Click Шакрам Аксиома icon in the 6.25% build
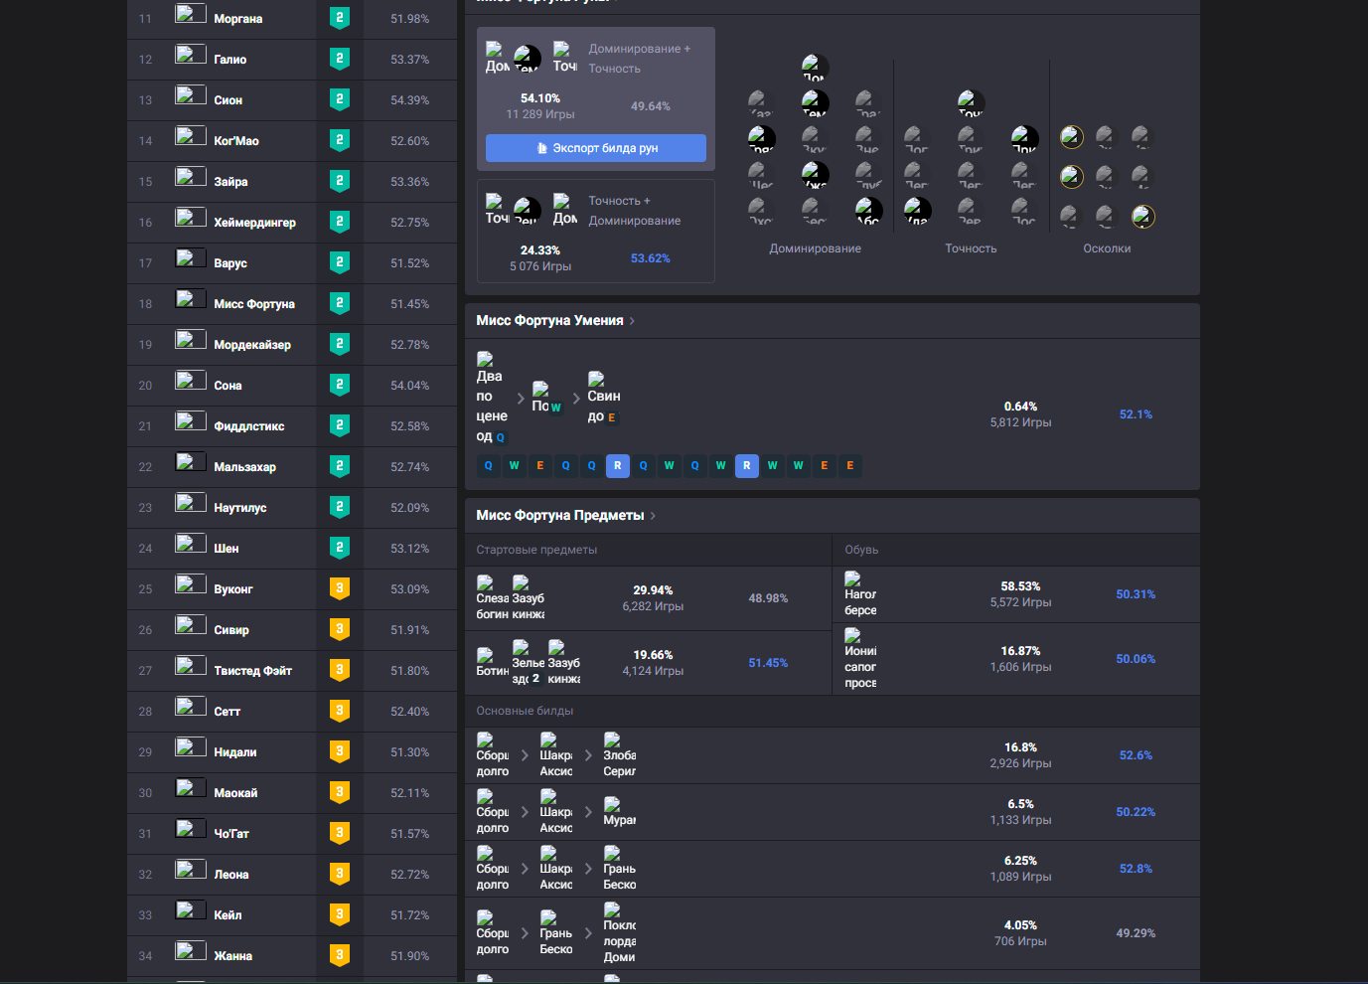1368x984 pixels. pyautogui.click(x=555, y=869)
